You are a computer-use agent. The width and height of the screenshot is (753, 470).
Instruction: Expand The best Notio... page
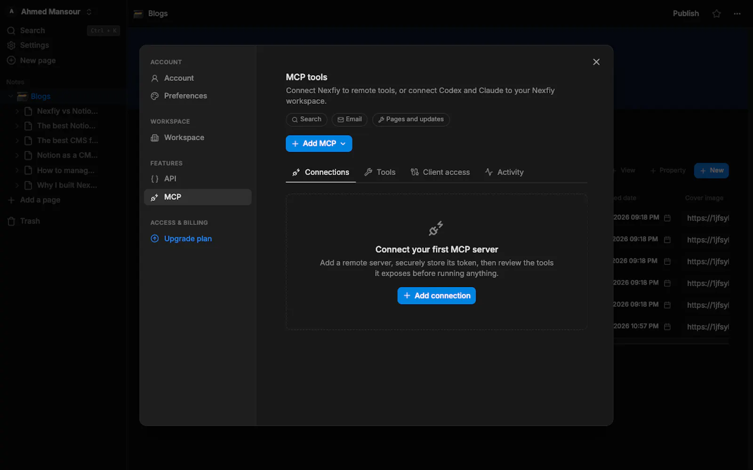[x=17, y=126]
